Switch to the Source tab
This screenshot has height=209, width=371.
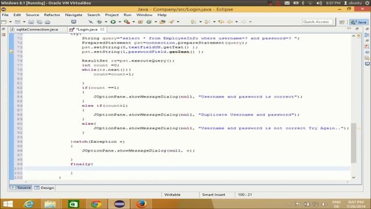(21, 188)
